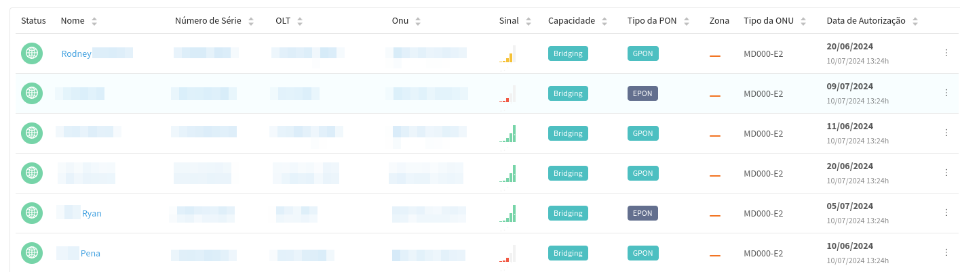
Task: Open the Rodney customer link
Action: coord(76,54)
